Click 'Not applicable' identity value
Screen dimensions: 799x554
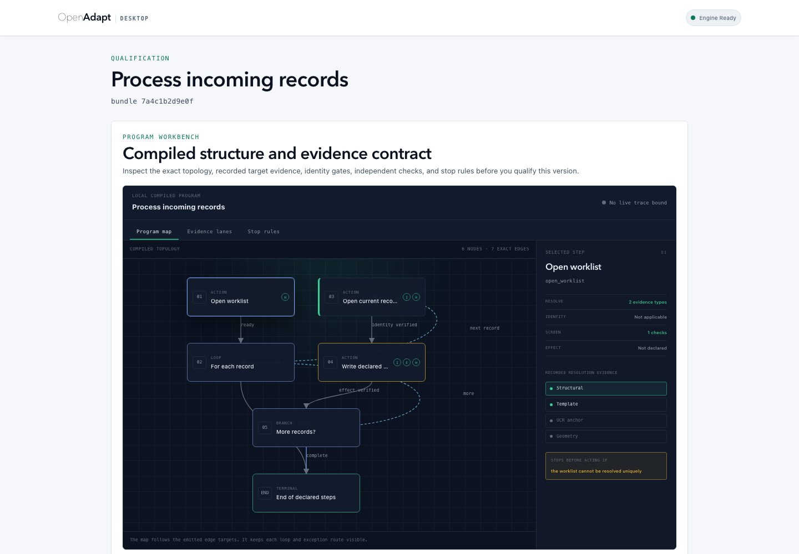pos(650,317)
